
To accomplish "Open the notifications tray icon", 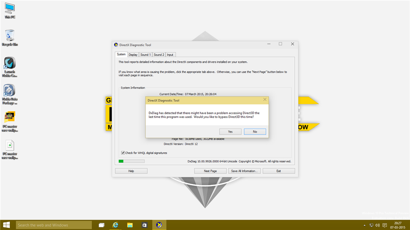I will click(385, 225).
